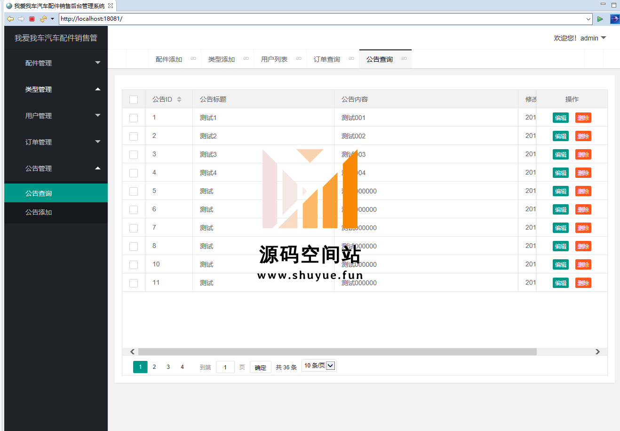Viewport: 620px width, 431px height.
Task: Close the 配件添加 tab with its close icon
Action: 193,59
